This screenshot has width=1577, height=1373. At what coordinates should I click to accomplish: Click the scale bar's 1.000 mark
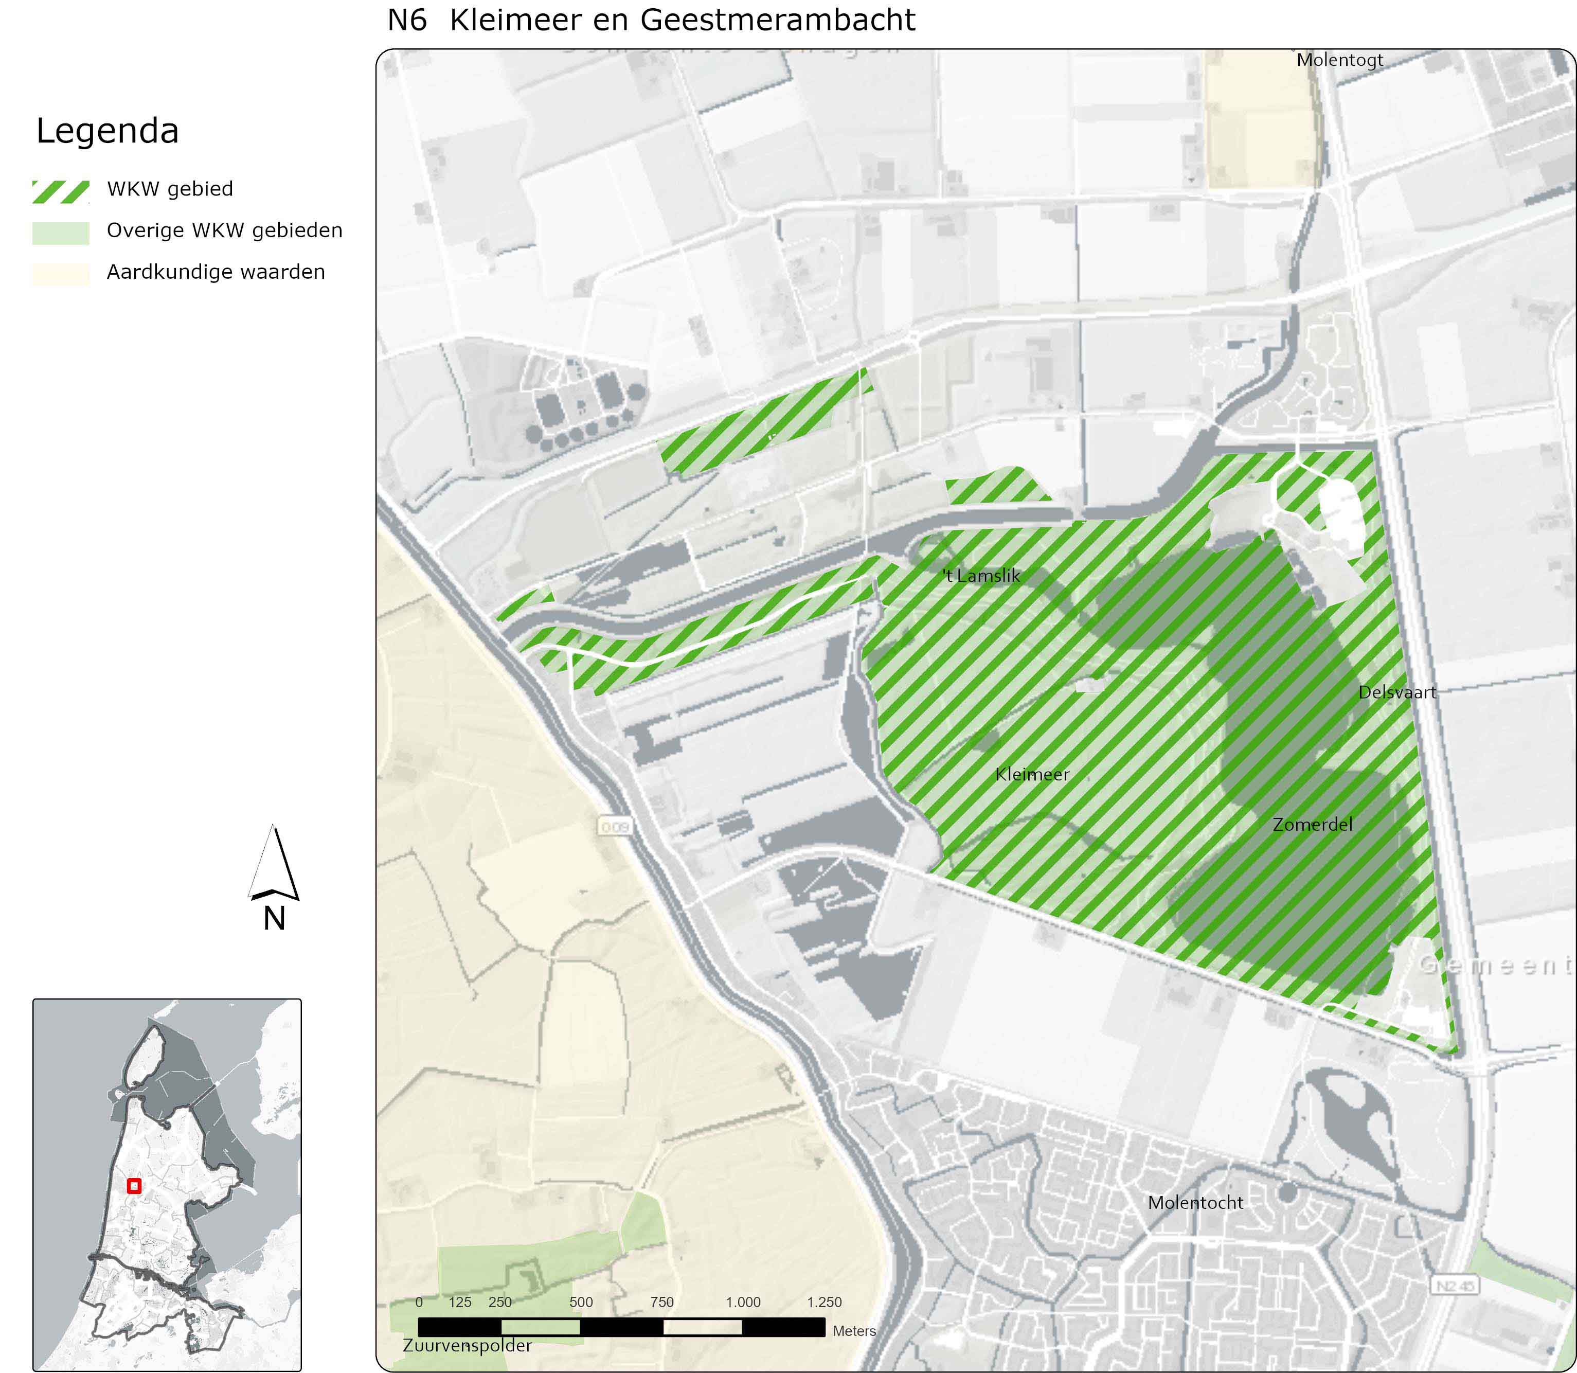743,1303
